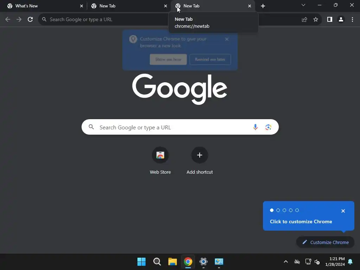
Task: Click the muted volume tray icon
Action: [x=317, y=262]
